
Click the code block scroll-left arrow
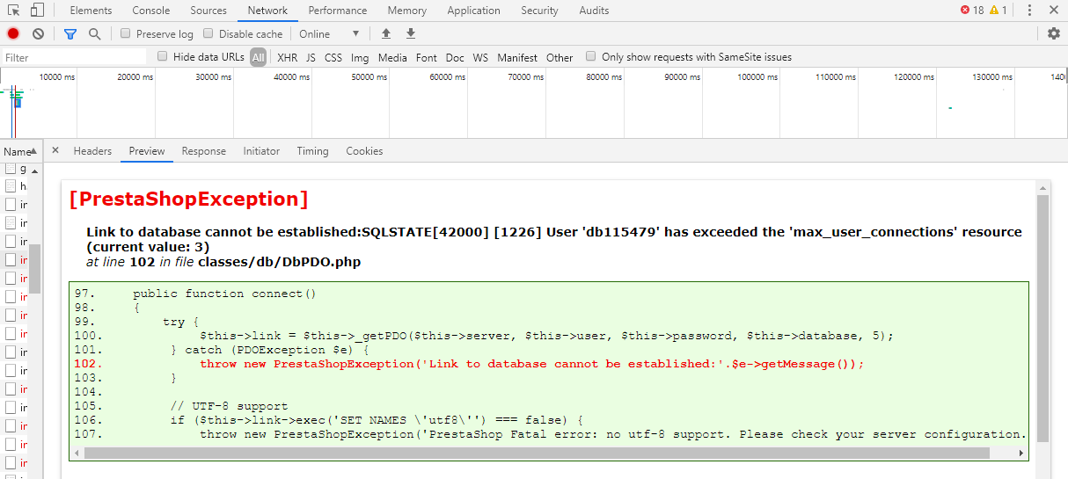pos(78,454)
